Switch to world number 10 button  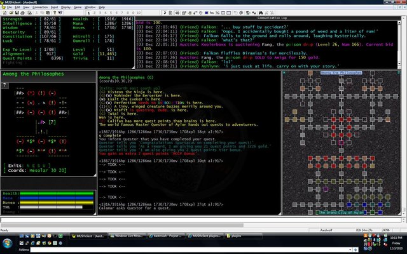tap(139, 13)
